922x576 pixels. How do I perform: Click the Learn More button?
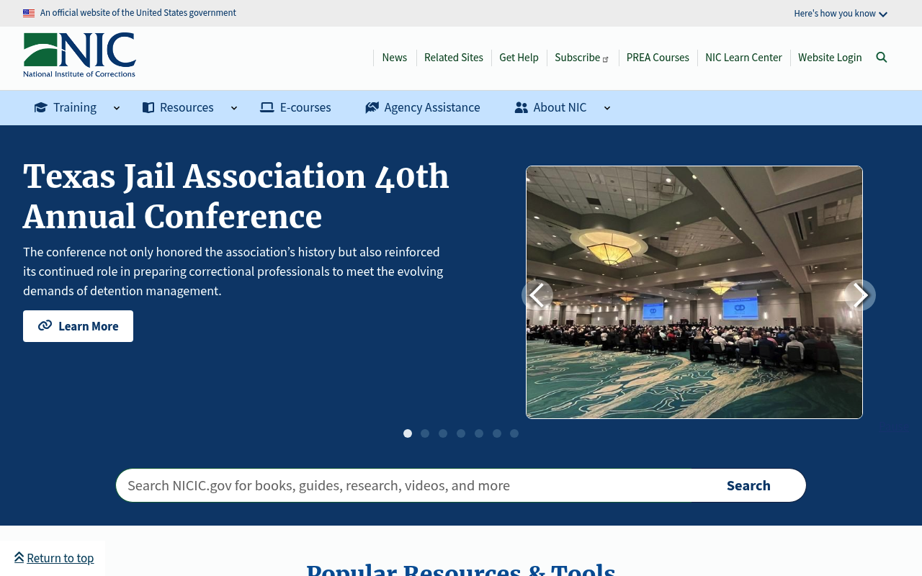(x=78, y=326)
